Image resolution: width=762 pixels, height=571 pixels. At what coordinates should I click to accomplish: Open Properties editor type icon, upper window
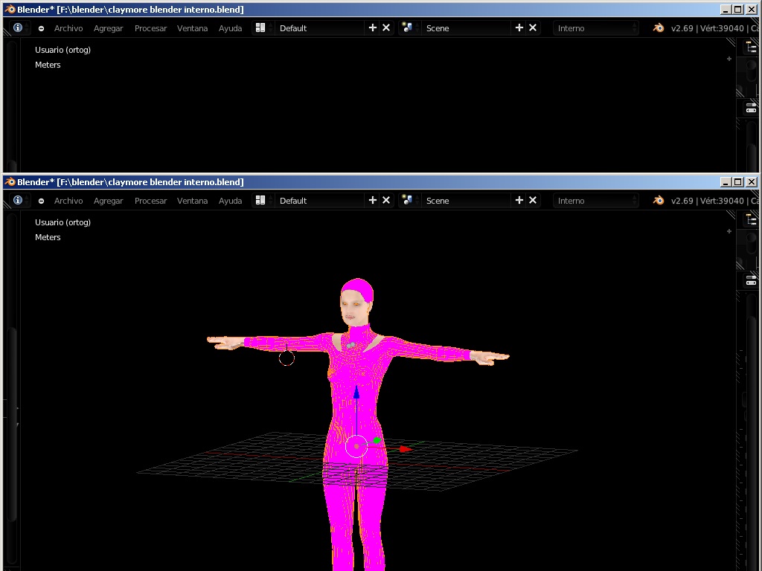click(x=752, y=109)
